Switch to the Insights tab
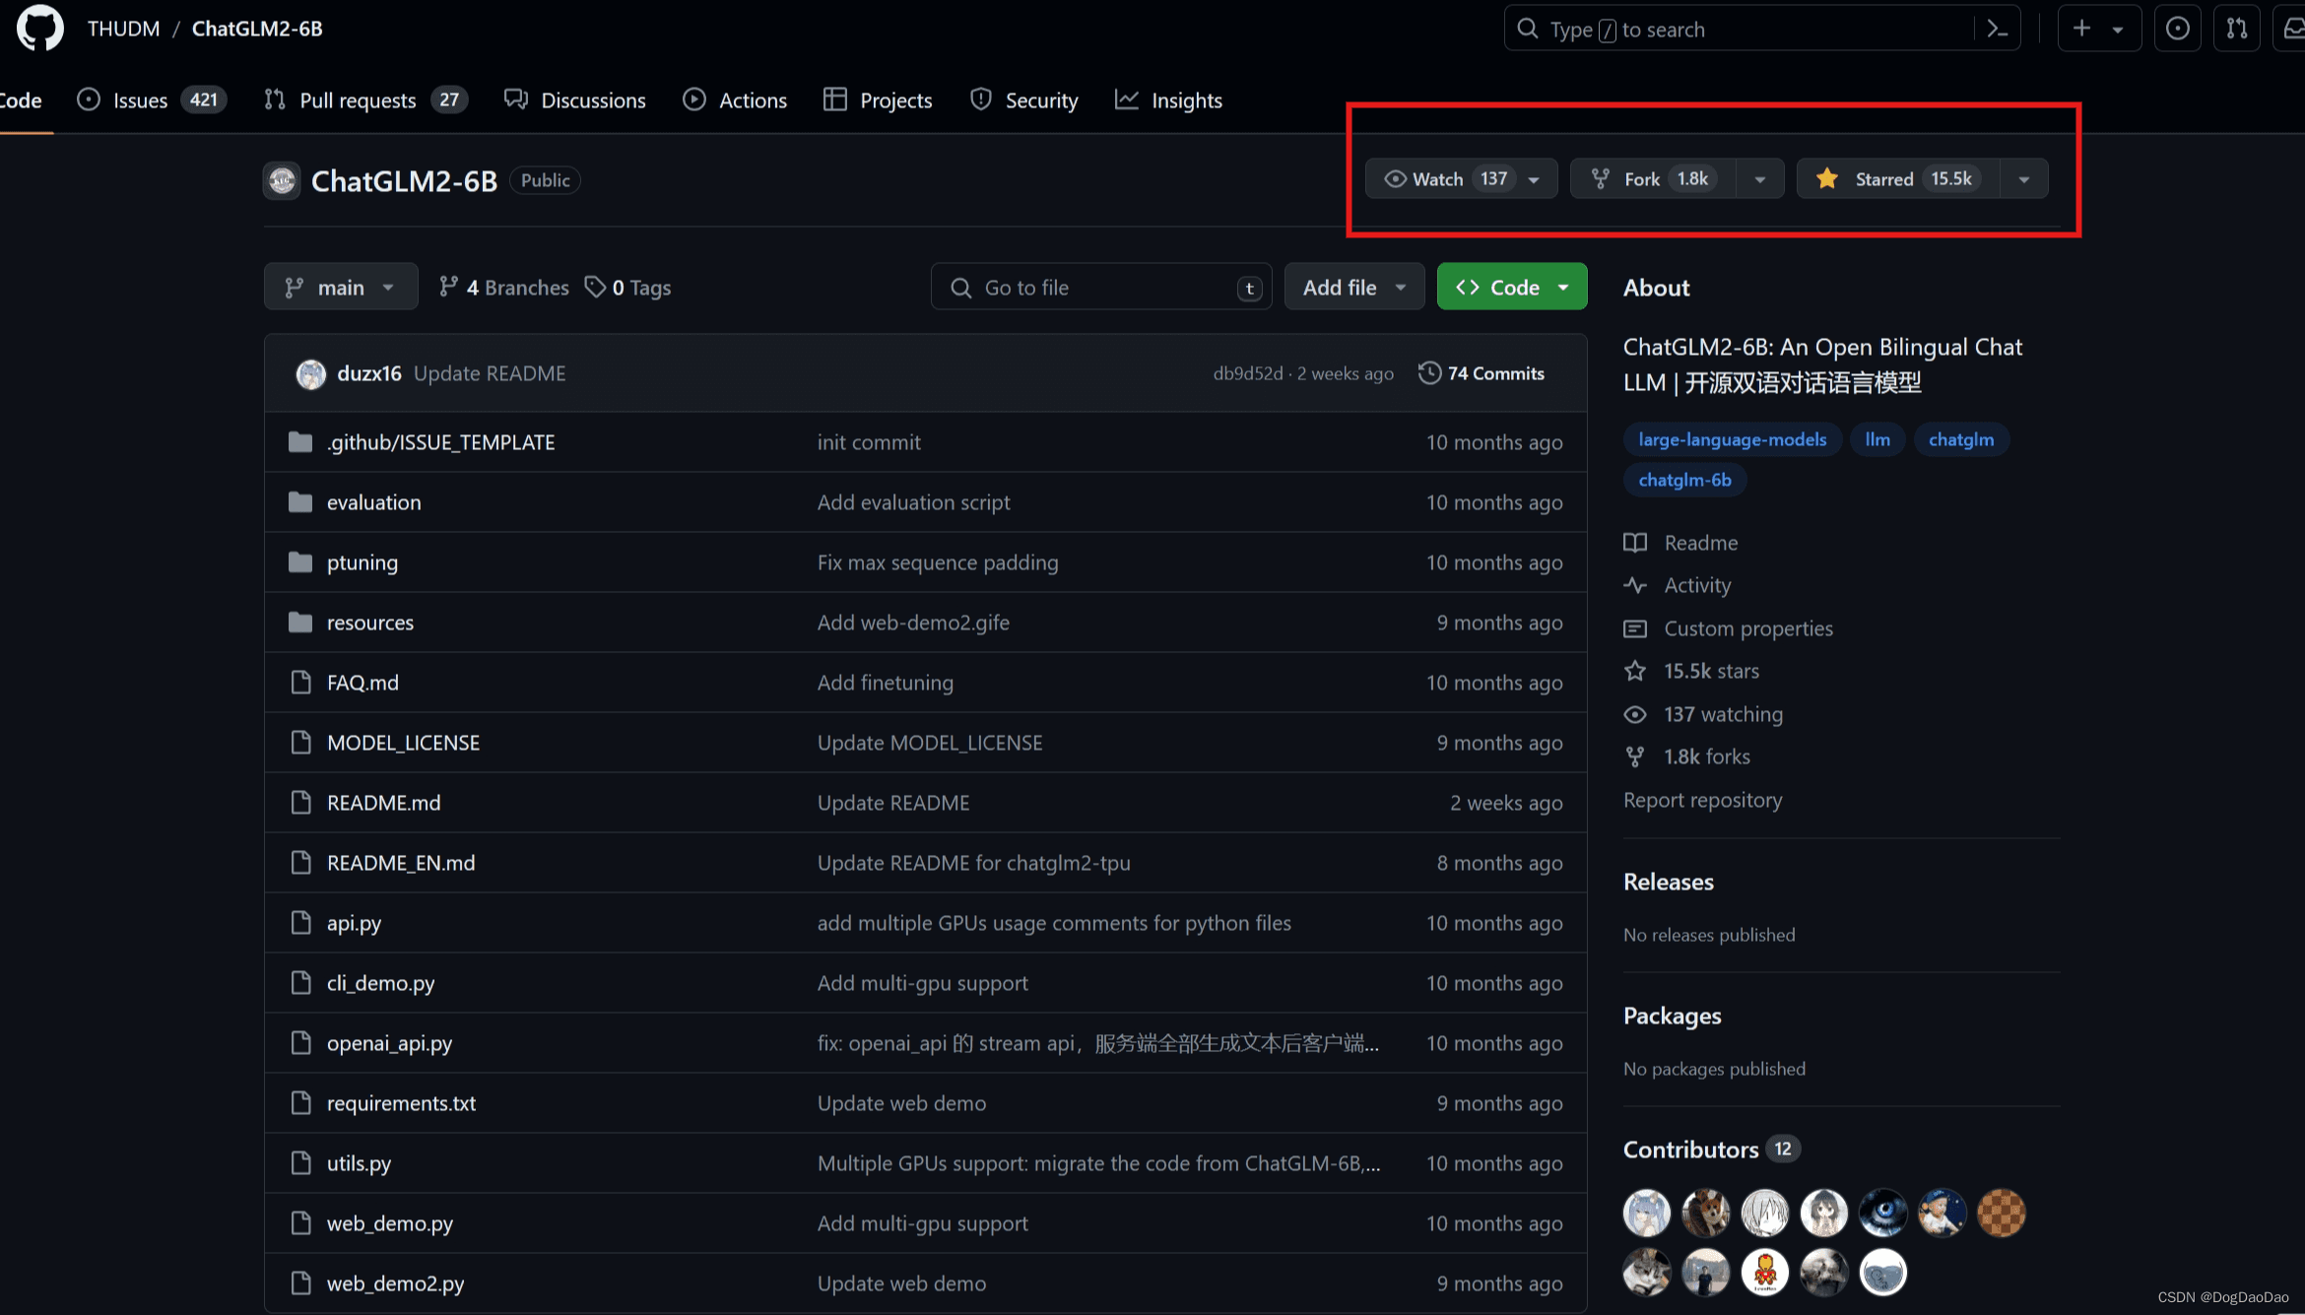 [x=1168, y=100]
